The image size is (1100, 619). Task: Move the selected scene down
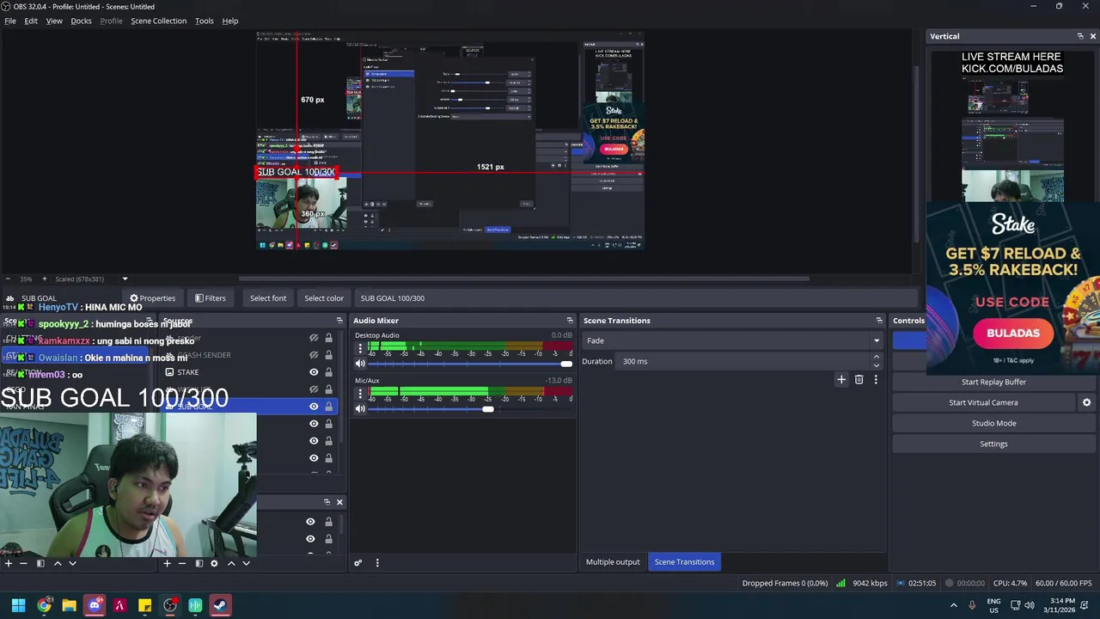tap(72, 563)
